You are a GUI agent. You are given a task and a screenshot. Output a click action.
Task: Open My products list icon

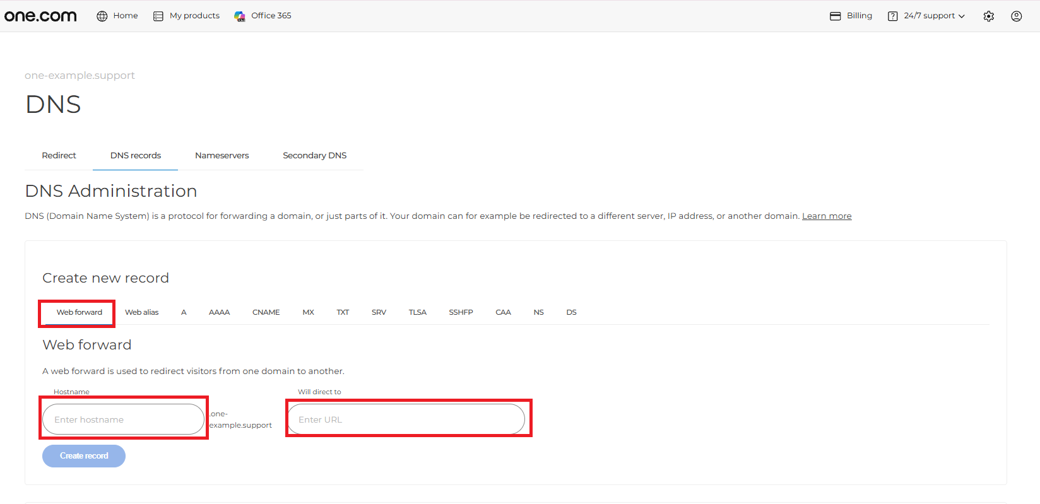[158, 16]
